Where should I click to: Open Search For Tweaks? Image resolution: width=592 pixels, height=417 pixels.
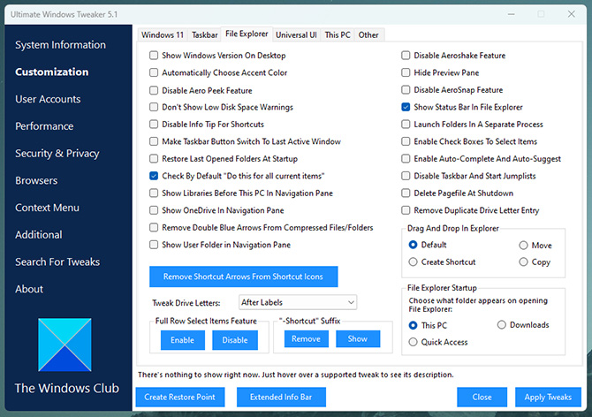click(57, 262)
